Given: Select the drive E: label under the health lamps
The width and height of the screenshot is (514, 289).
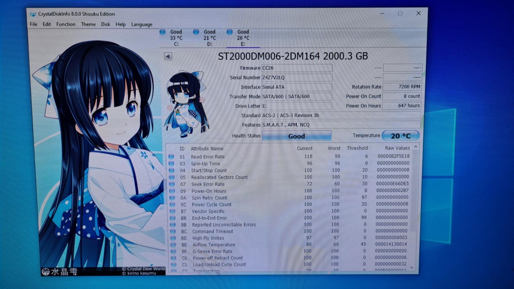Looking at the screenshot, I should (243, 44).
